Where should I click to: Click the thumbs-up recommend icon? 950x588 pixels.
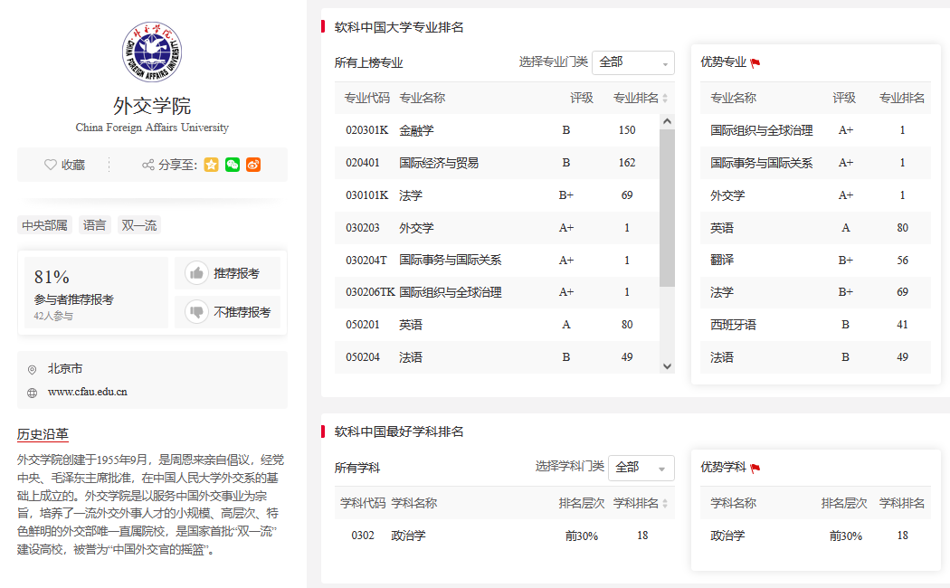click(196, 273)
